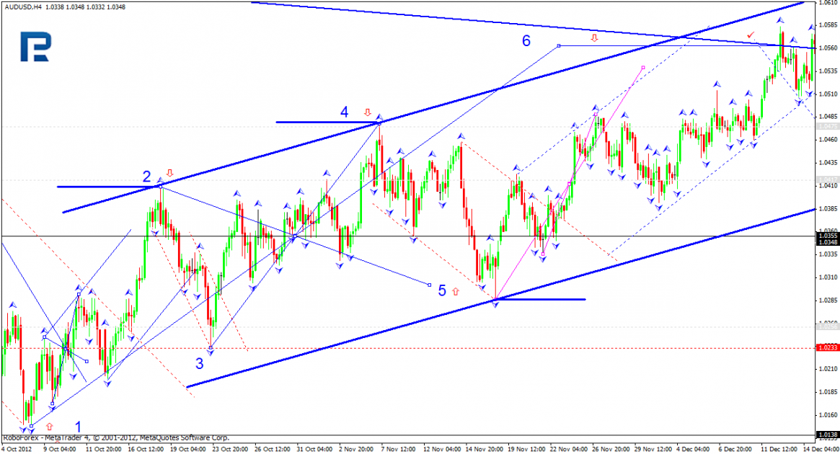
Task: Click the RoboForex logo on the chart
Action: point(35,47)
